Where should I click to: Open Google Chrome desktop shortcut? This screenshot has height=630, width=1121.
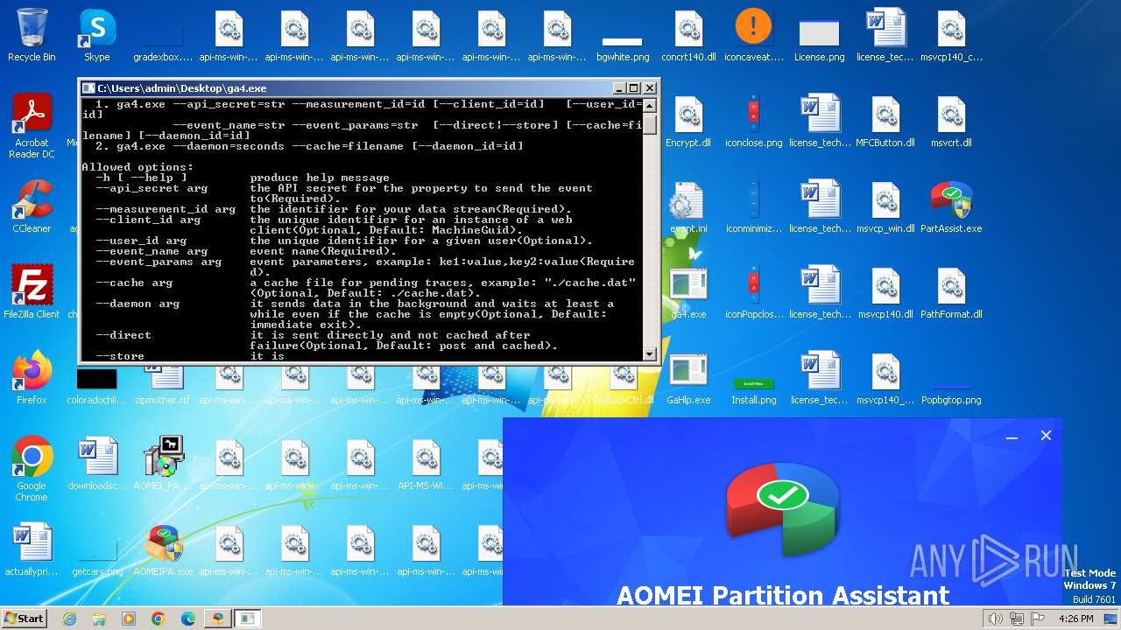point(32,468)
